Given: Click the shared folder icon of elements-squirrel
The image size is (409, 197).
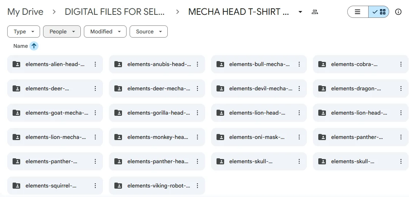Looking at the screenshot, I should tap(16, 186).
